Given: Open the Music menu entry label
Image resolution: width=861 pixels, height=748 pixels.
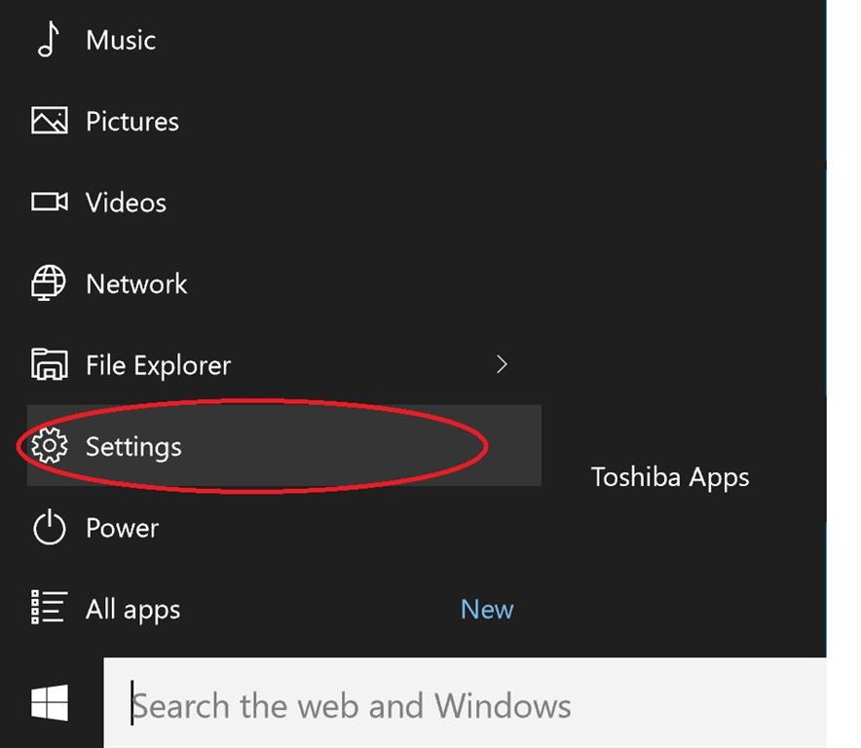Looking at the screenshot, I should pyautogui.click(x=121, y=40).
